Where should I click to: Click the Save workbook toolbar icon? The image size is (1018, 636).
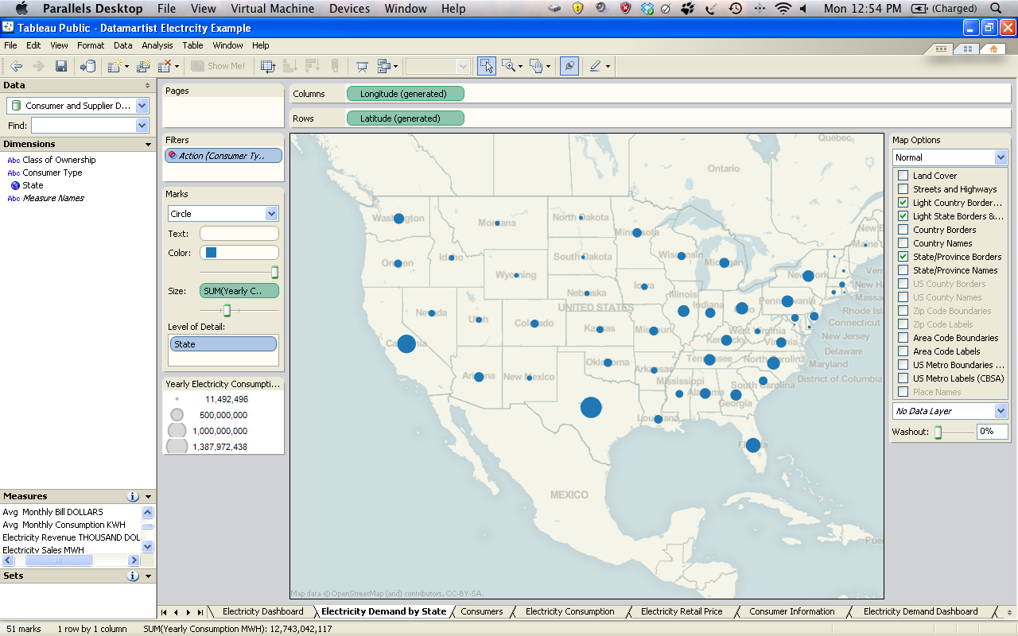tap(60, 66)
